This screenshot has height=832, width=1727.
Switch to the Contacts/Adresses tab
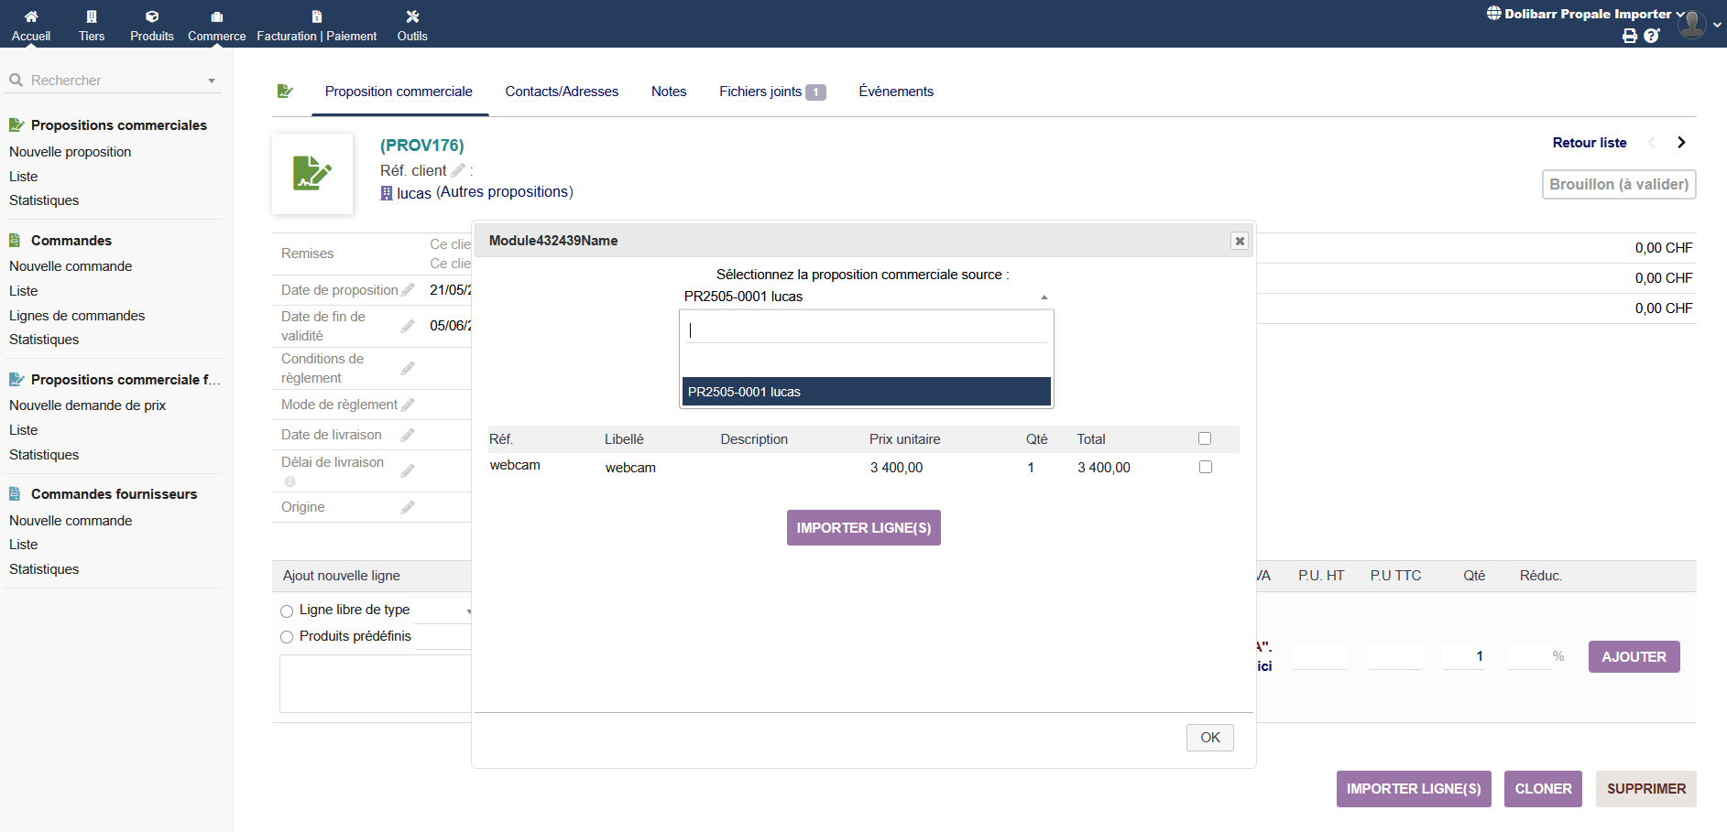(562, 92)
